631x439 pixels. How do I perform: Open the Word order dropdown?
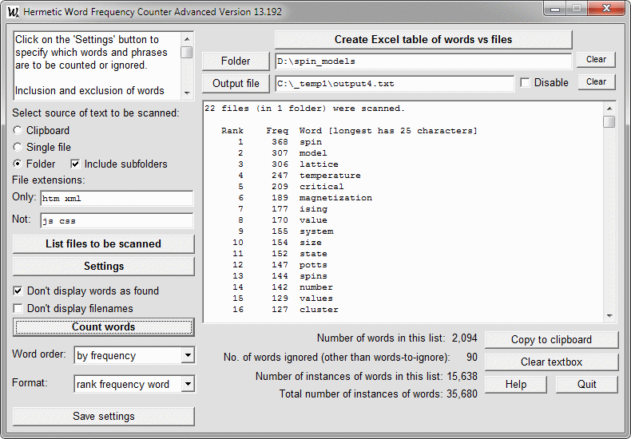click(188, 355)
